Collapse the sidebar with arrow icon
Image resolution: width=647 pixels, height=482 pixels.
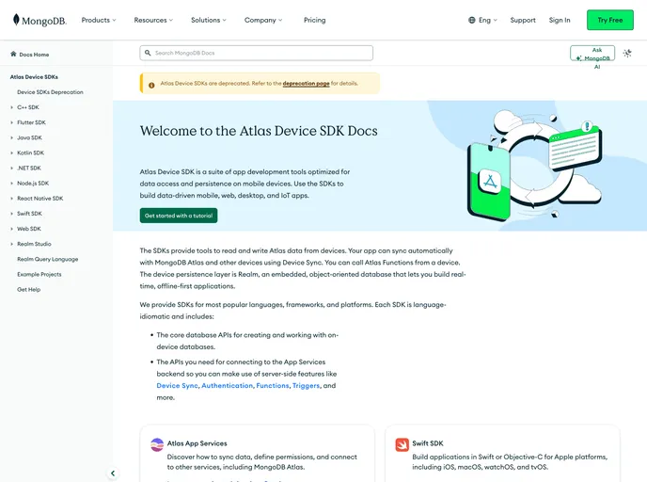(113, 474)
